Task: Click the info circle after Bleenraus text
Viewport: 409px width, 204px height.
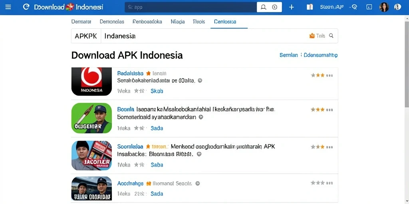Action: tap(199, 154)
